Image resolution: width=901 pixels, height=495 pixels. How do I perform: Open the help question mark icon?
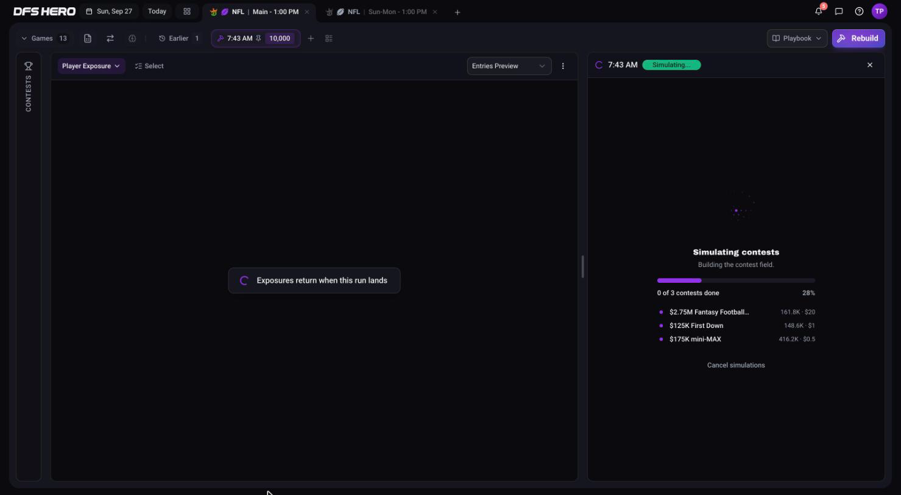click(859, 11)
